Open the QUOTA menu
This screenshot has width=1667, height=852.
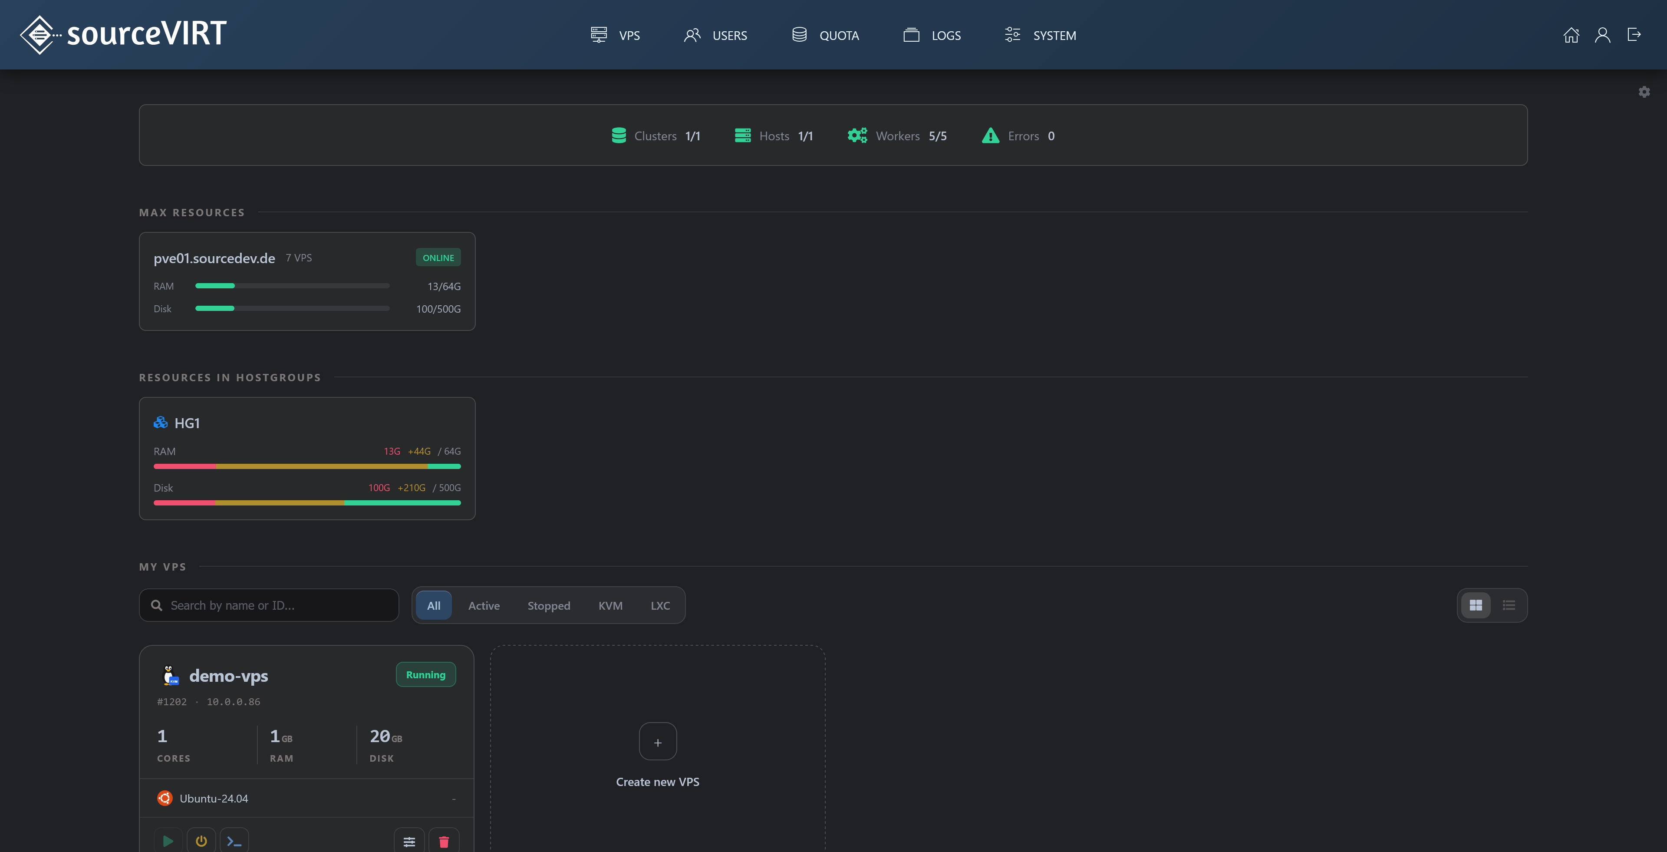coord(826,35)
